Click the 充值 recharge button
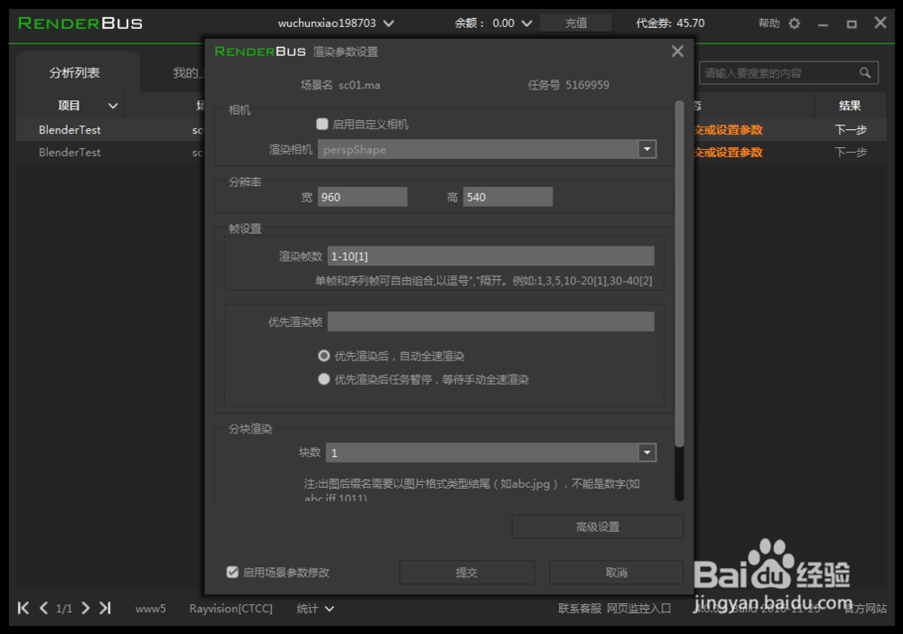Viewport: 903px width, 634px height. [576, 23]
